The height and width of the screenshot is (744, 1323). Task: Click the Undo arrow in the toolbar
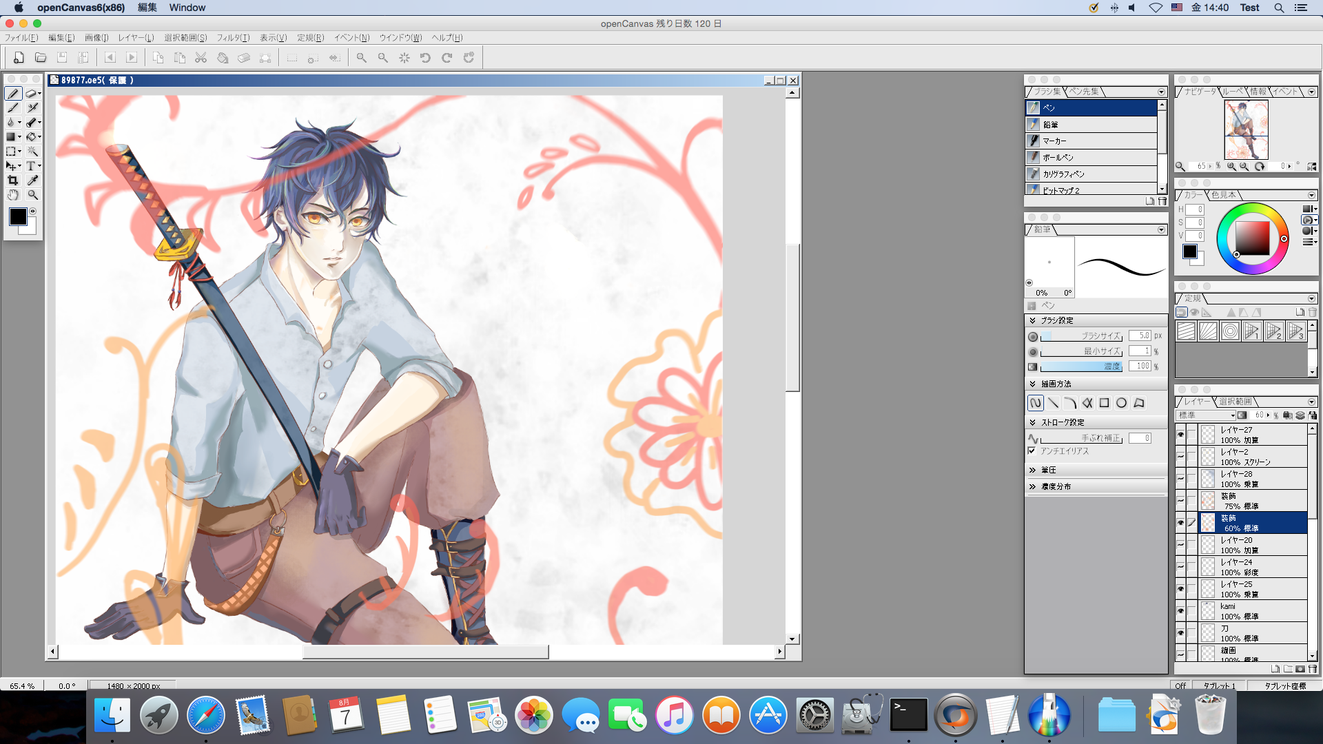click(425, 58)
